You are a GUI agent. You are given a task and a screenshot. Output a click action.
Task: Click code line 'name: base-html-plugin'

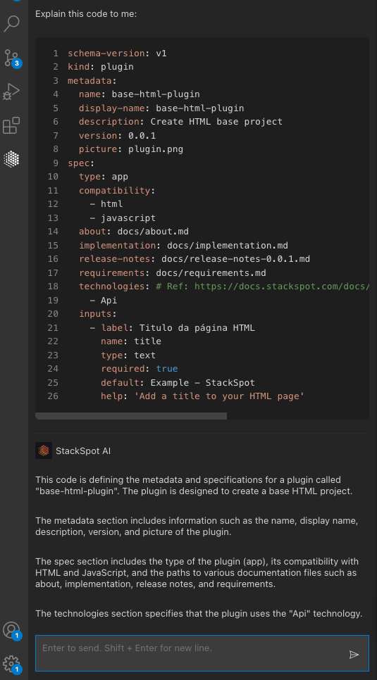[x=139, y=94]
